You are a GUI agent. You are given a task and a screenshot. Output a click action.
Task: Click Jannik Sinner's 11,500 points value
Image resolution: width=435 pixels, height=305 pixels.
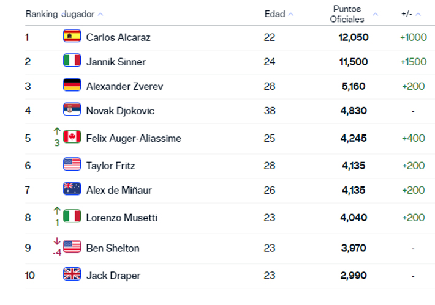tap(353, 62)
